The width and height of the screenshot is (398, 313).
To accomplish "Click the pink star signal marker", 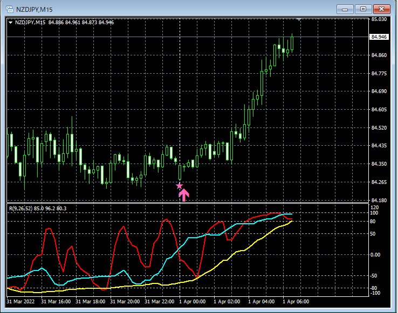I will pos(179,186).
